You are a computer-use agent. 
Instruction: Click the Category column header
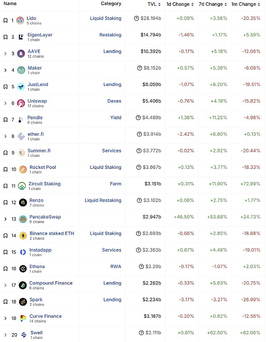click(111, 4)
